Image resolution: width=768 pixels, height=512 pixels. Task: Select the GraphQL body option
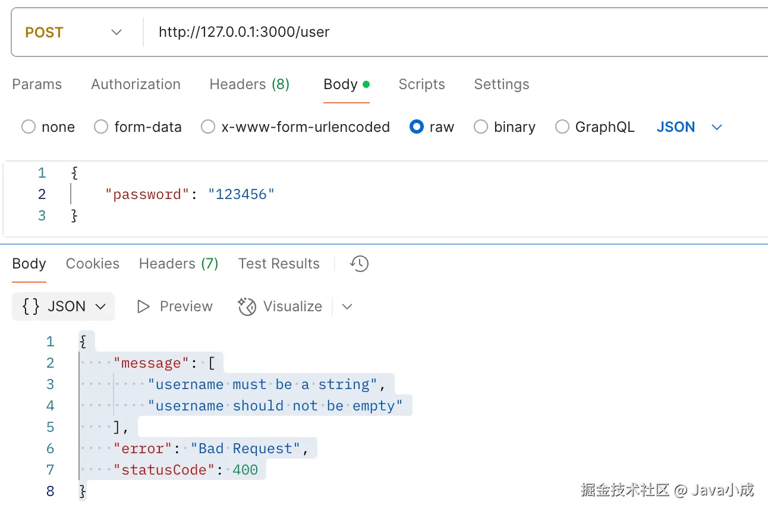tap(562, 127)
